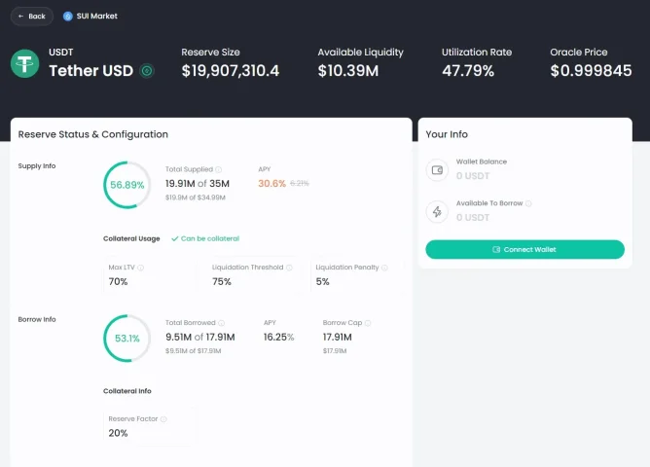Click the wallet icon beside Wallet Balance
The width and height of the screenshot is (650, 467).
(437, 170)
